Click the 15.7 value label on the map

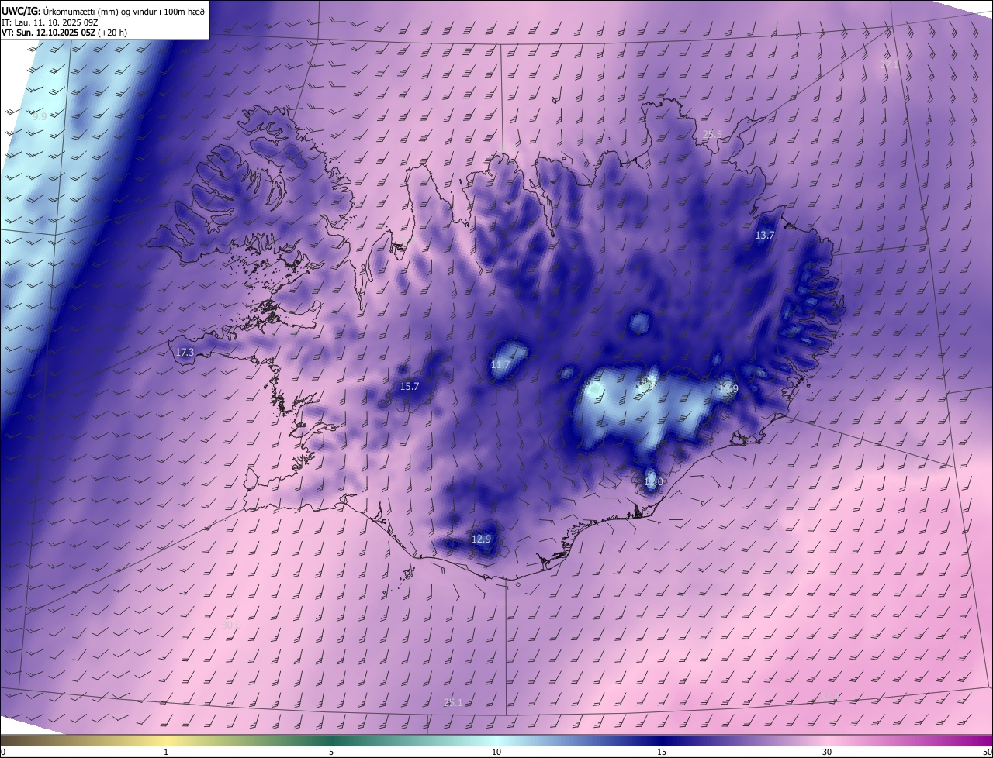[410, 386]
